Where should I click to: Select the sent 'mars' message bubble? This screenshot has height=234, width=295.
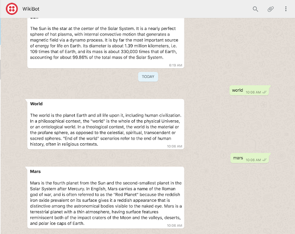click(250, 158)
